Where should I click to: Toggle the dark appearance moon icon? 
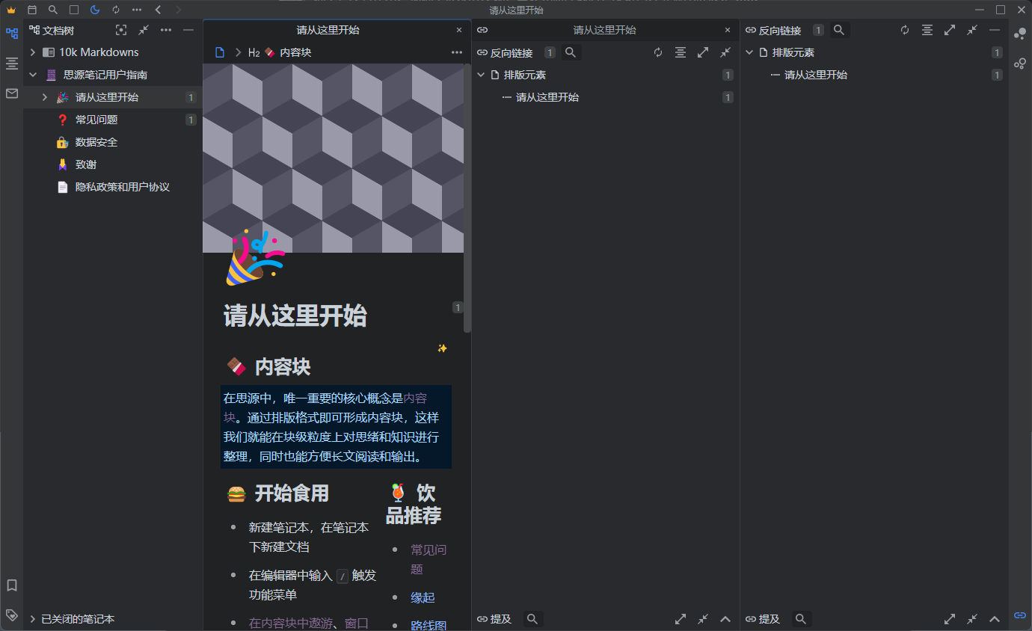94,10
